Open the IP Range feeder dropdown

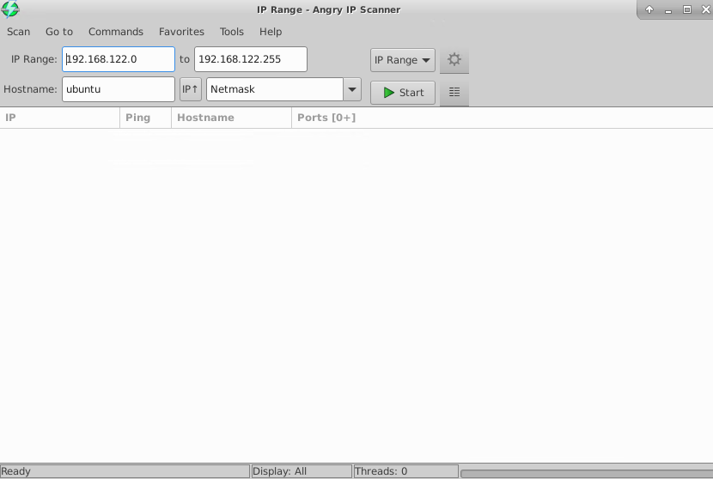point(402,60)
